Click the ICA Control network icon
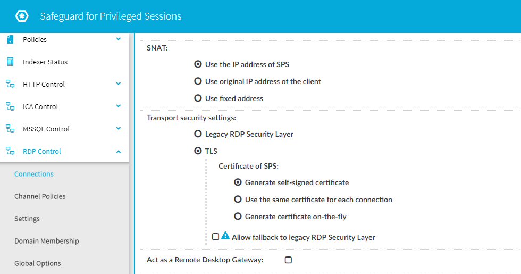The height and width of the screenshot is (274, 521). [10, 106]
